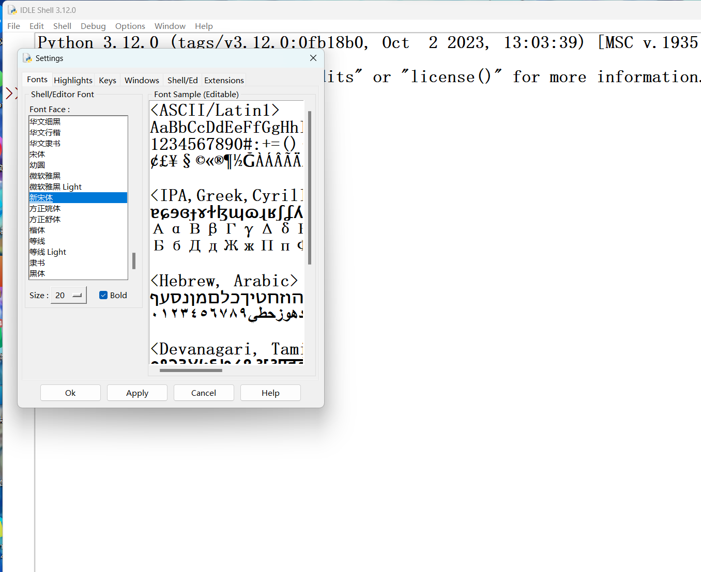
Task: Open the font Size dropdown
Action: click(x=69, y=295)
